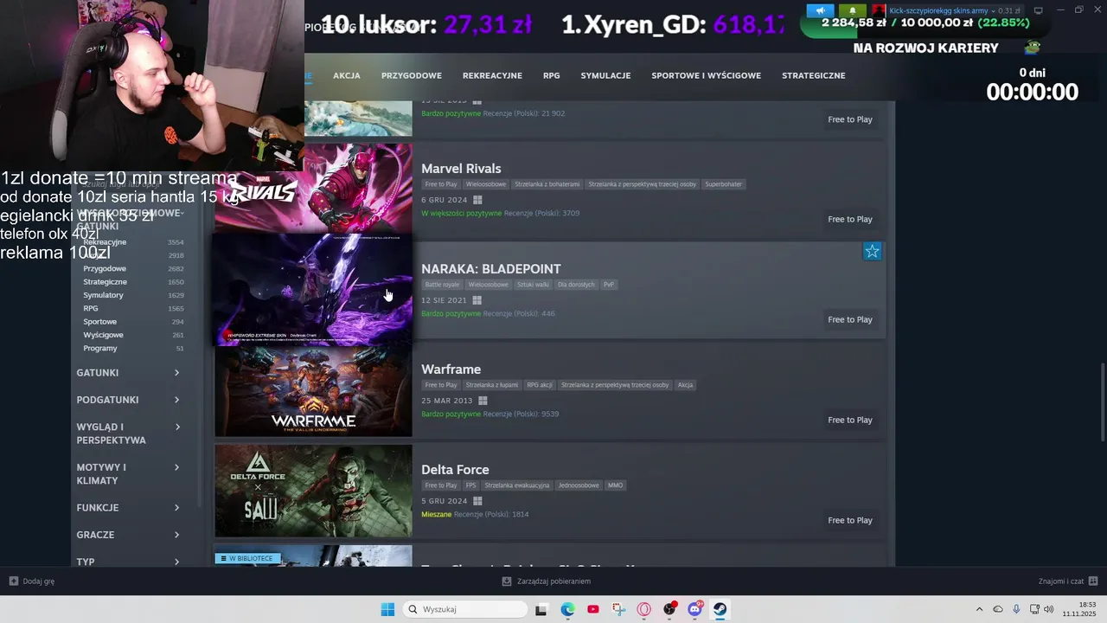Image resolution: width=1107 pixels, height=623 pixels.
Task: Open the REKREACYJNE category tab
Action: (x=492, y=75)
